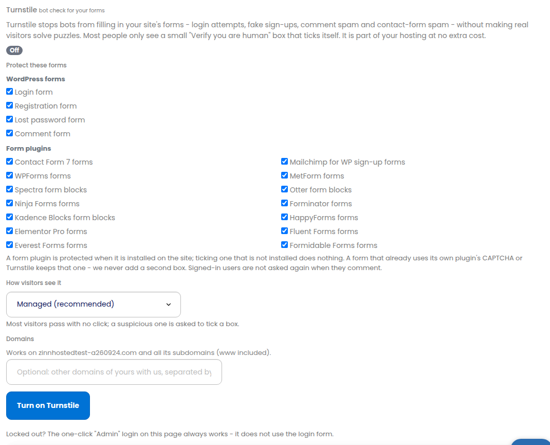Uncheck Kadence Blocks form blocks

(x=9, y=217)
